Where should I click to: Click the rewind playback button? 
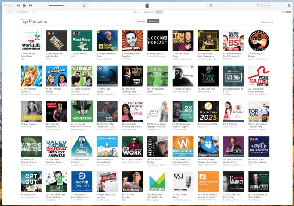(x=18, y=6)
